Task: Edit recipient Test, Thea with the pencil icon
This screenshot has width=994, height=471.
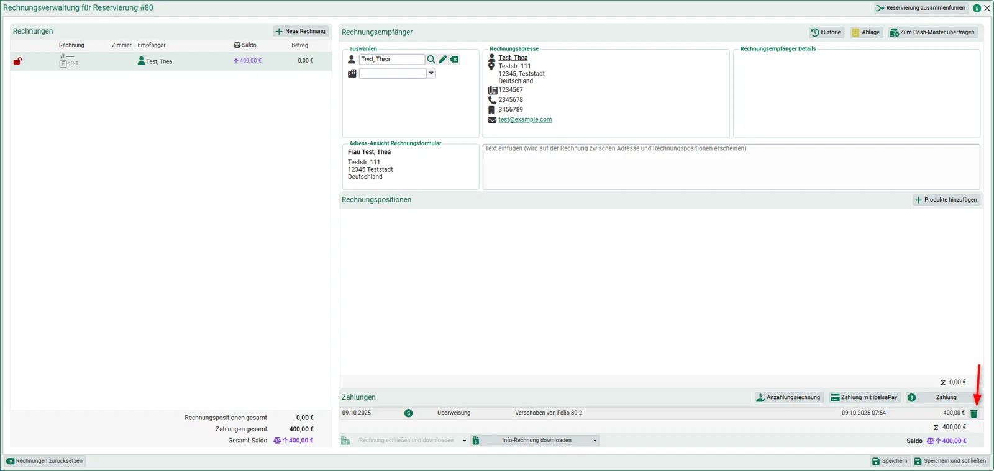Action: click(443, 60)
